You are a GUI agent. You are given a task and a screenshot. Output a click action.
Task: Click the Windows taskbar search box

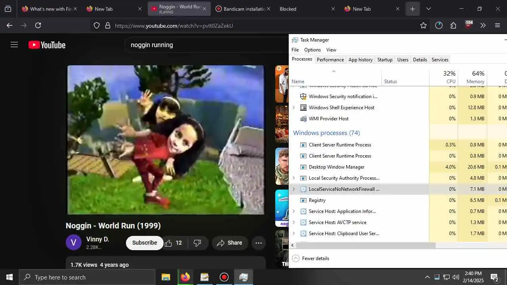click(87, 277)
